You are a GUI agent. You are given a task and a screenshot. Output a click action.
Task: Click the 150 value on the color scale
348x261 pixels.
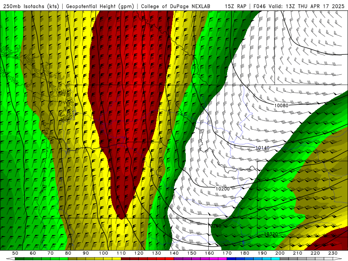(192, 253)
